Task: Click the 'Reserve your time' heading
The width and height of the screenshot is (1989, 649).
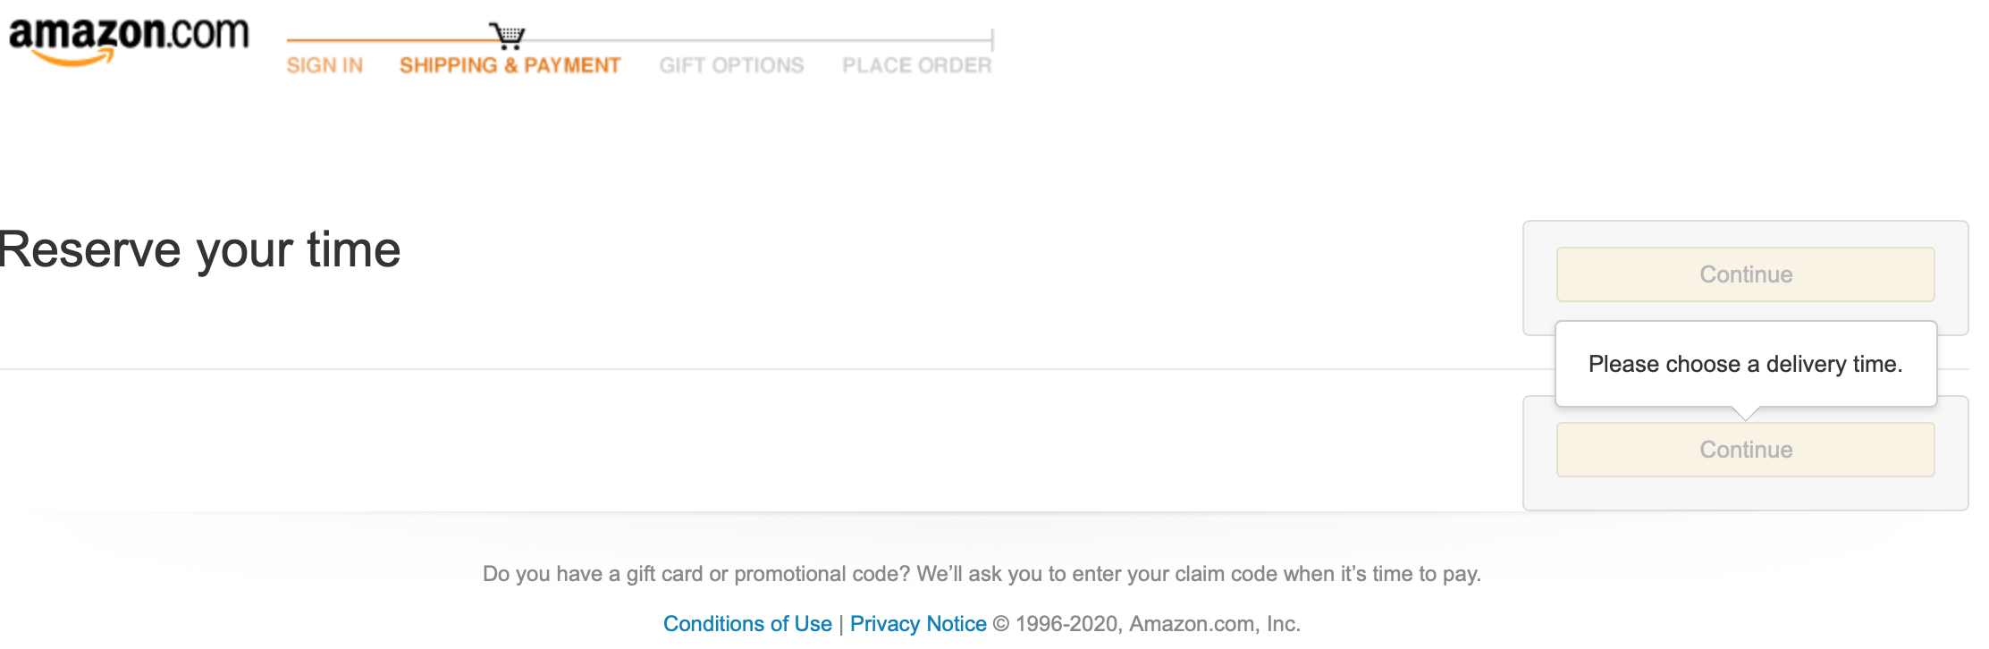Action: (x=199, y=249)
